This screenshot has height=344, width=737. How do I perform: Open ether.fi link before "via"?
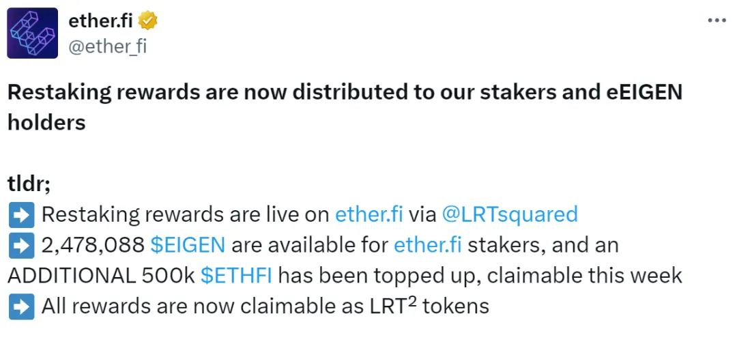[x=369, y=215]
